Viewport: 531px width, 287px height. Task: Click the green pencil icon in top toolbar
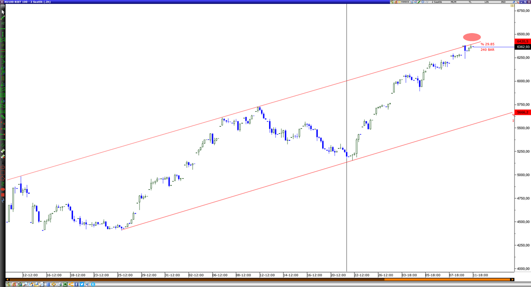click(419, 2)
